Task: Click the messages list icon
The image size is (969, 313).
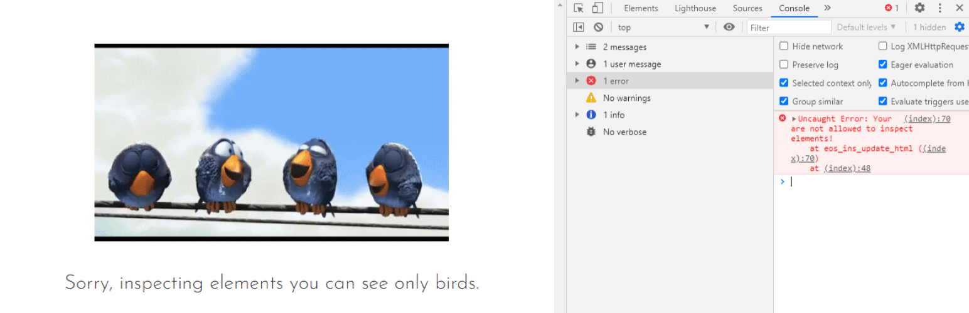Action: tap(591, 47)
